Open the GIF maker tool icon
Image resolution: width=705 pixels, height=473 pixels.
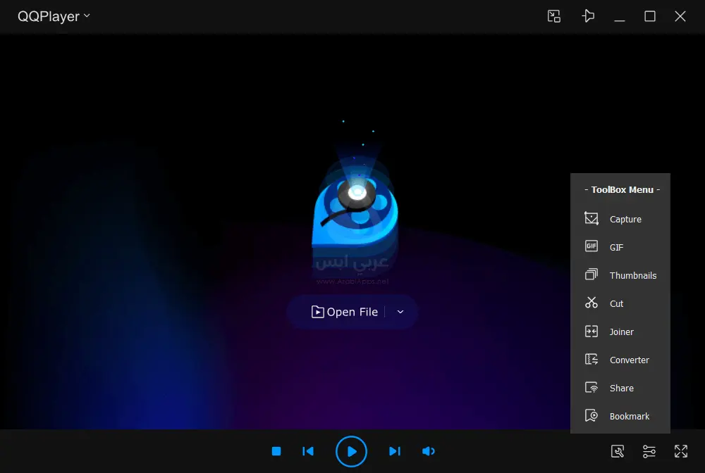[591, 246]
